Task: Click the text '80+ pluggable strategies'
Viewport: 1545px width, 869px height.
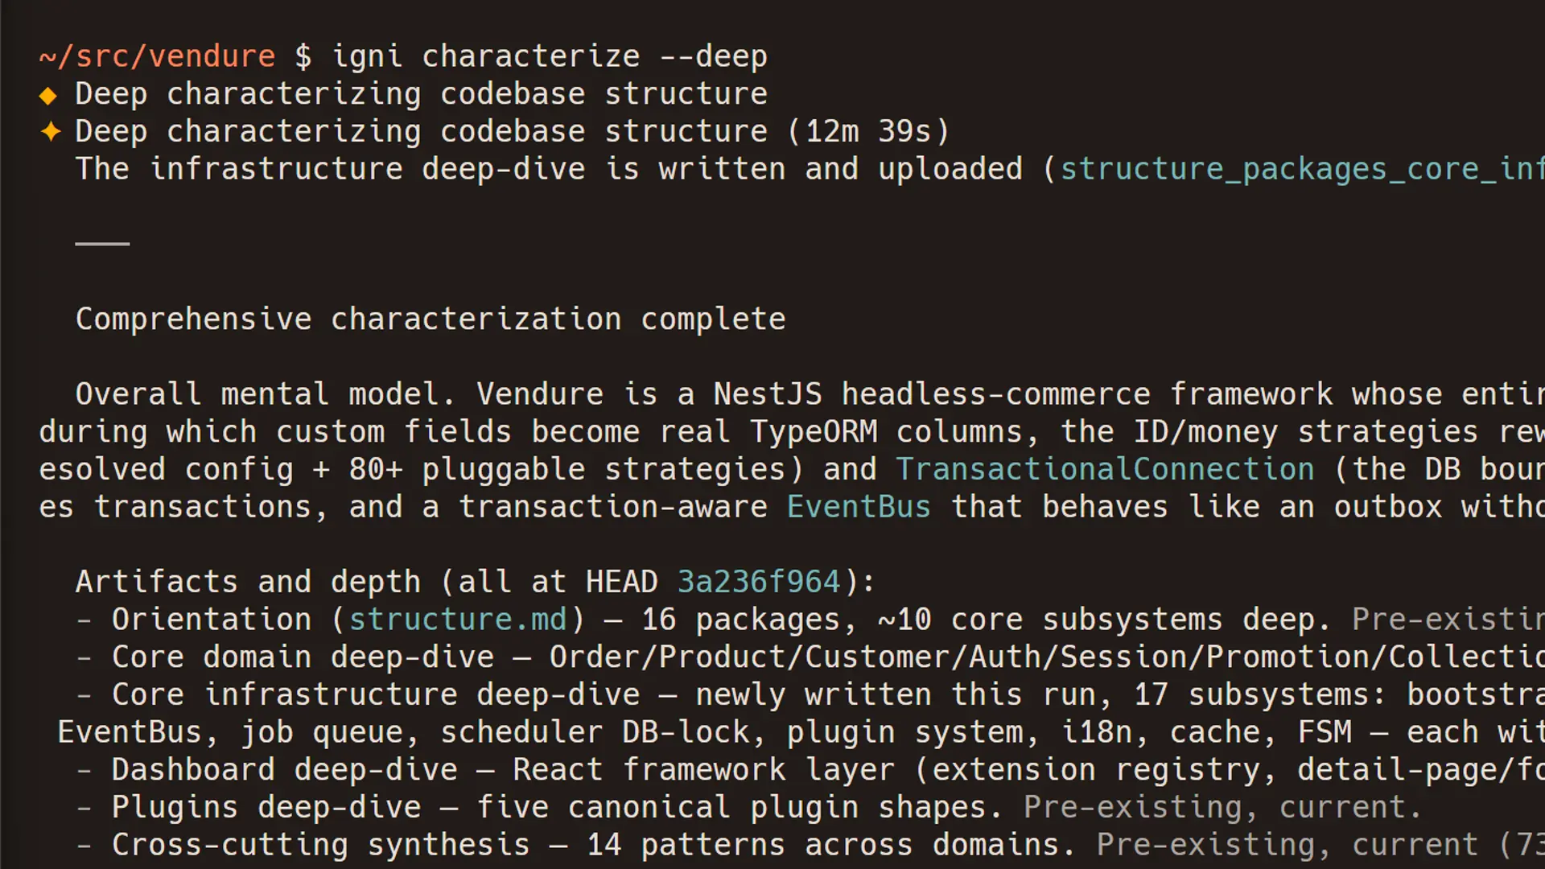Action: click(566, 469)
